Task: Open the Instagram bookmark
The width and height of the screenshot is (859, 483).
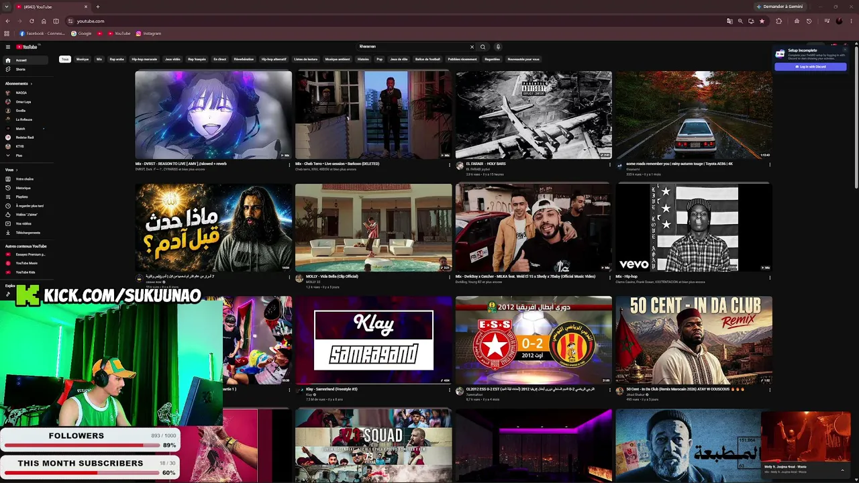Action: [148, 34]
